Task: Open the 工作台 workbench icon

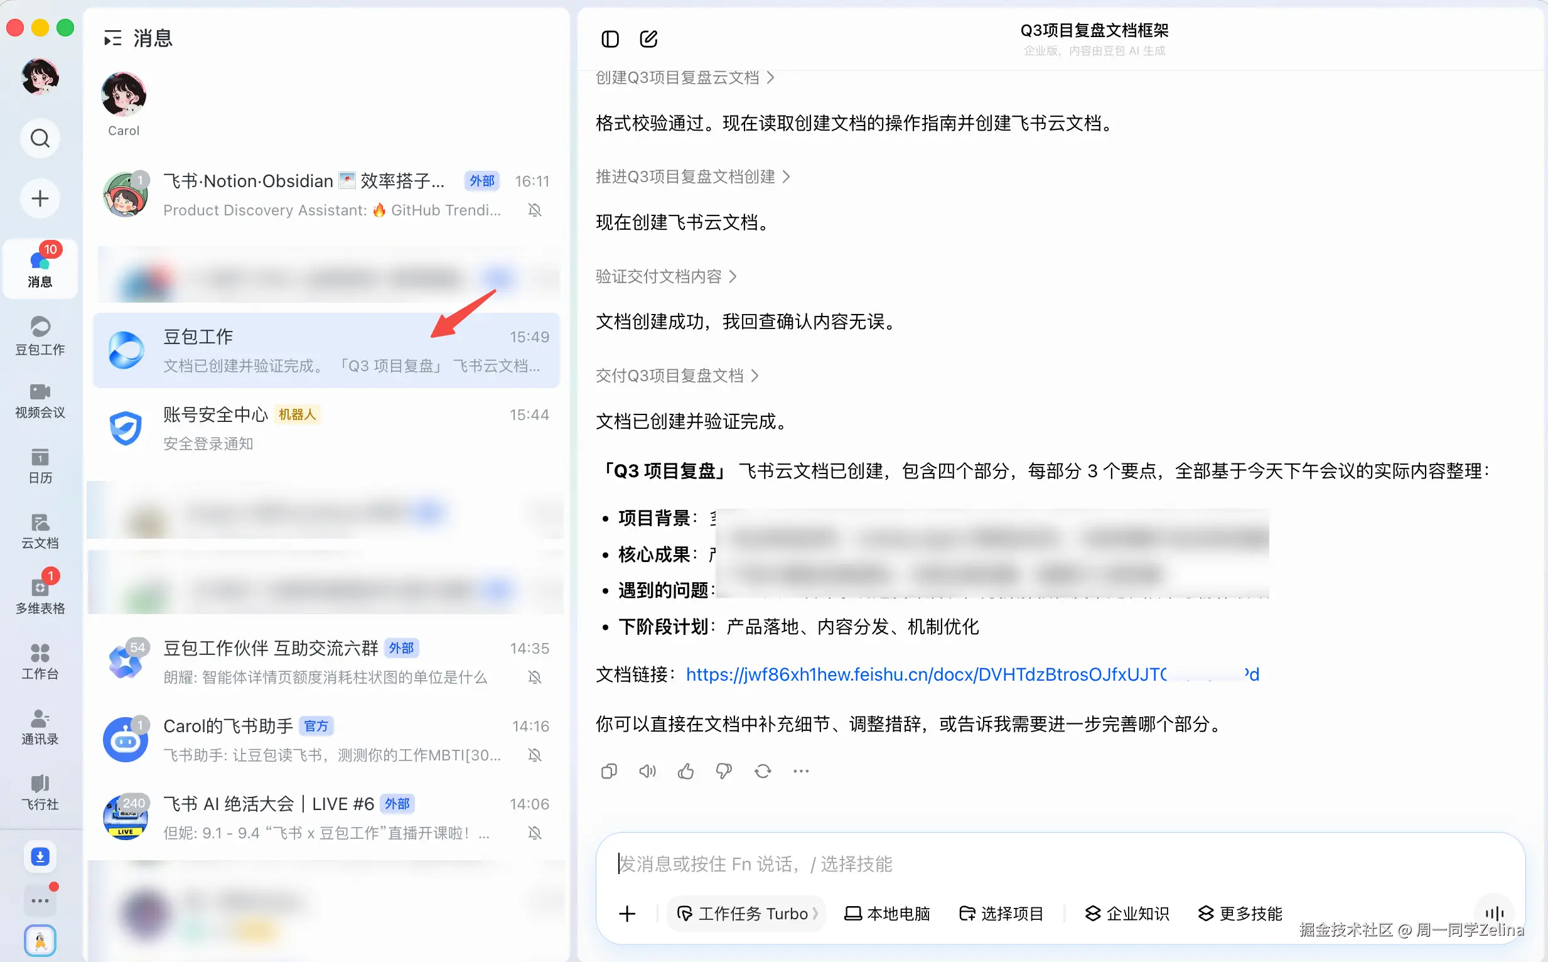Action: point(40,662)
